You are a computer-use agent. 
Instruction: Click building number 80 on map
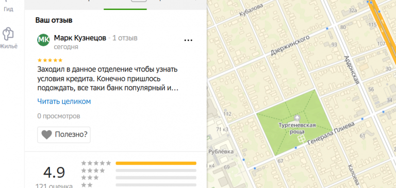point(343,27)
